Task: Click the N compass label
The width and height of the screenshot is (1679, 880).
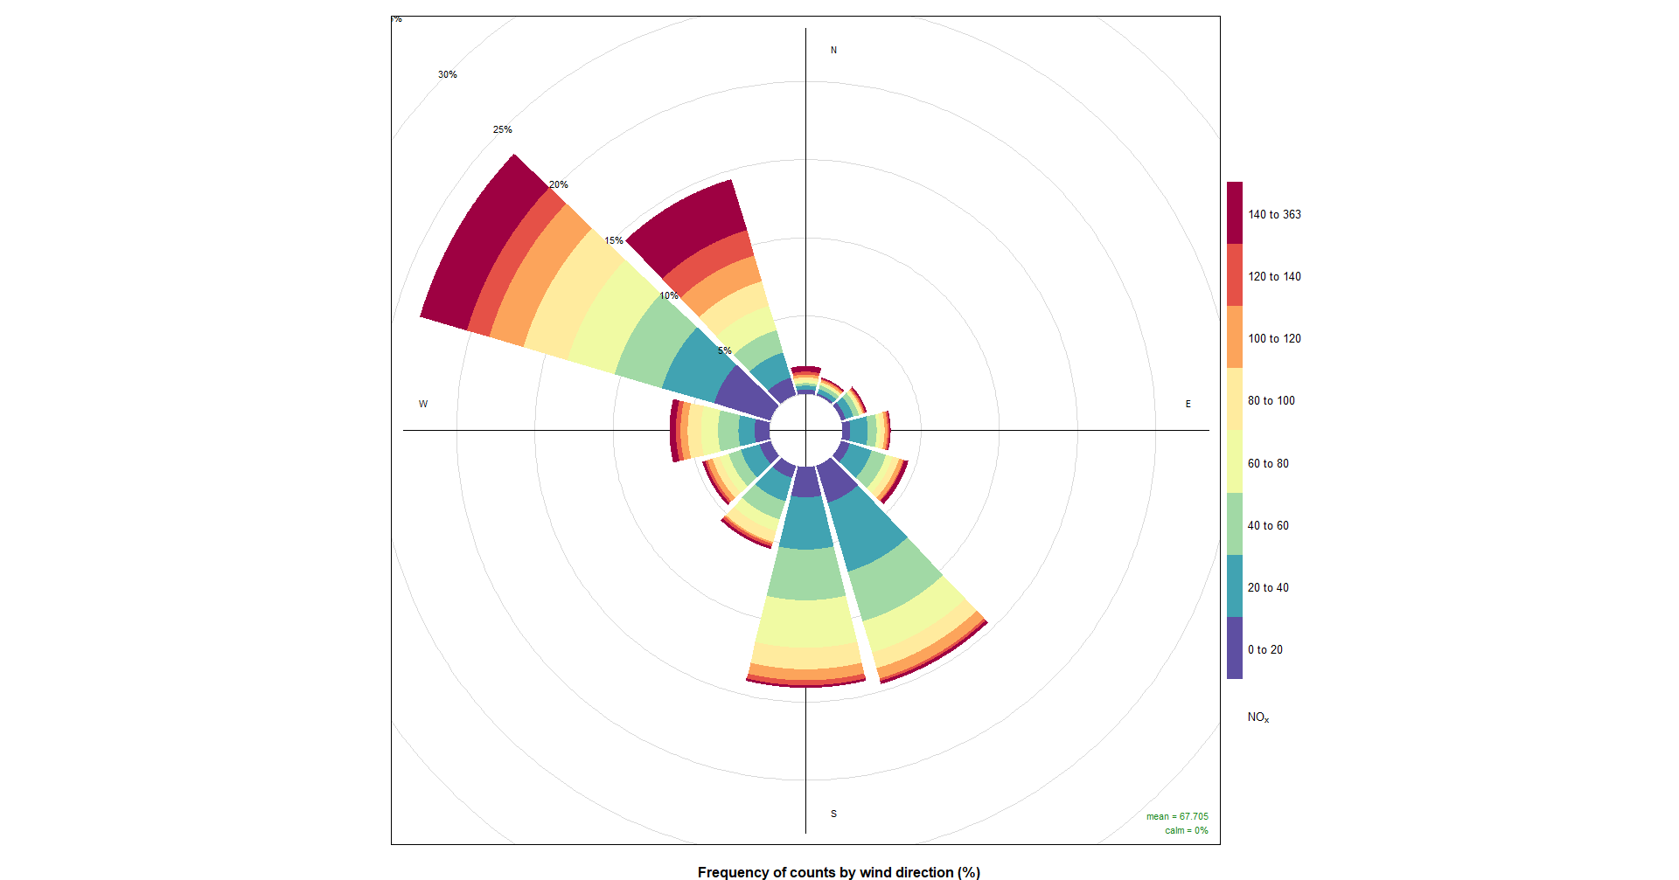Action: pos(833,51)
